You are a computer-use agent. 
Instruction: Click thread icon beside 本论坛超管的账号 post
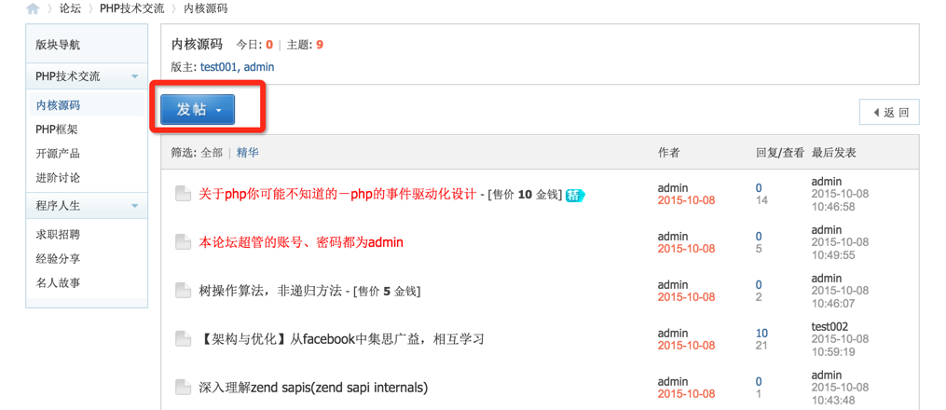(183, 242)
